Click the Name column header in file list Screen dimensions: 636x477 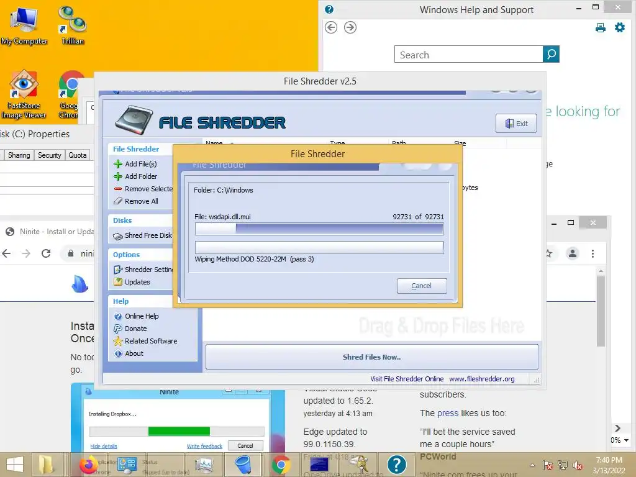click(214, 143)
